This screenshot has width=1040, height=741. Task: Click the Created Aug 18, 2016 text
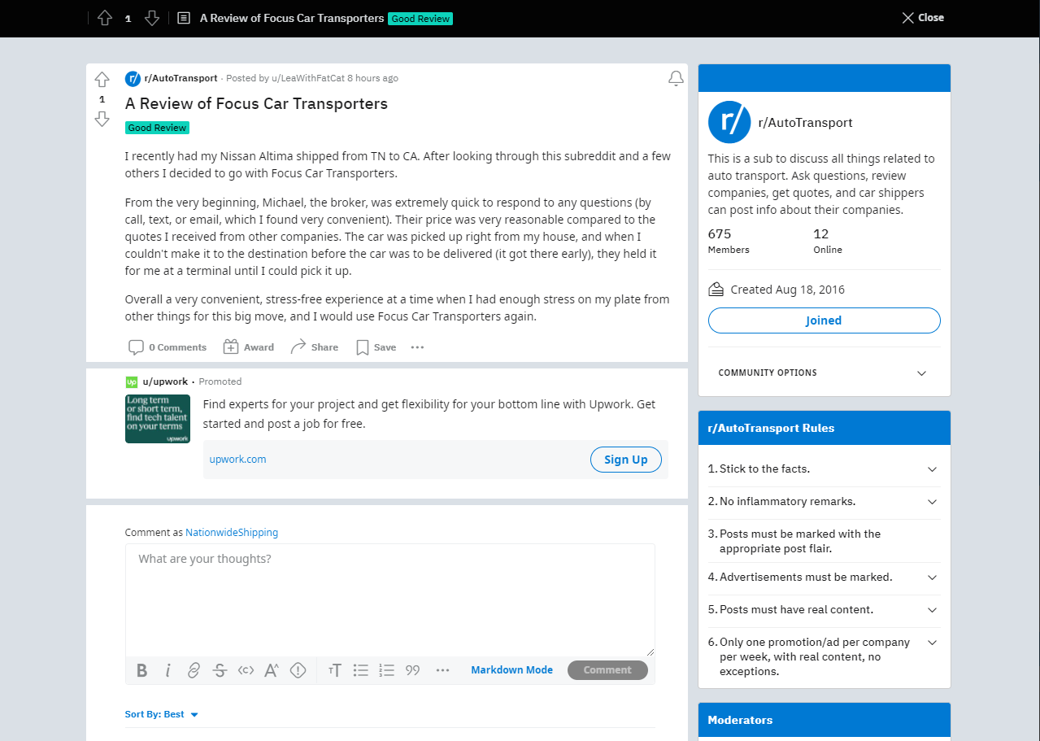[787, 290]
